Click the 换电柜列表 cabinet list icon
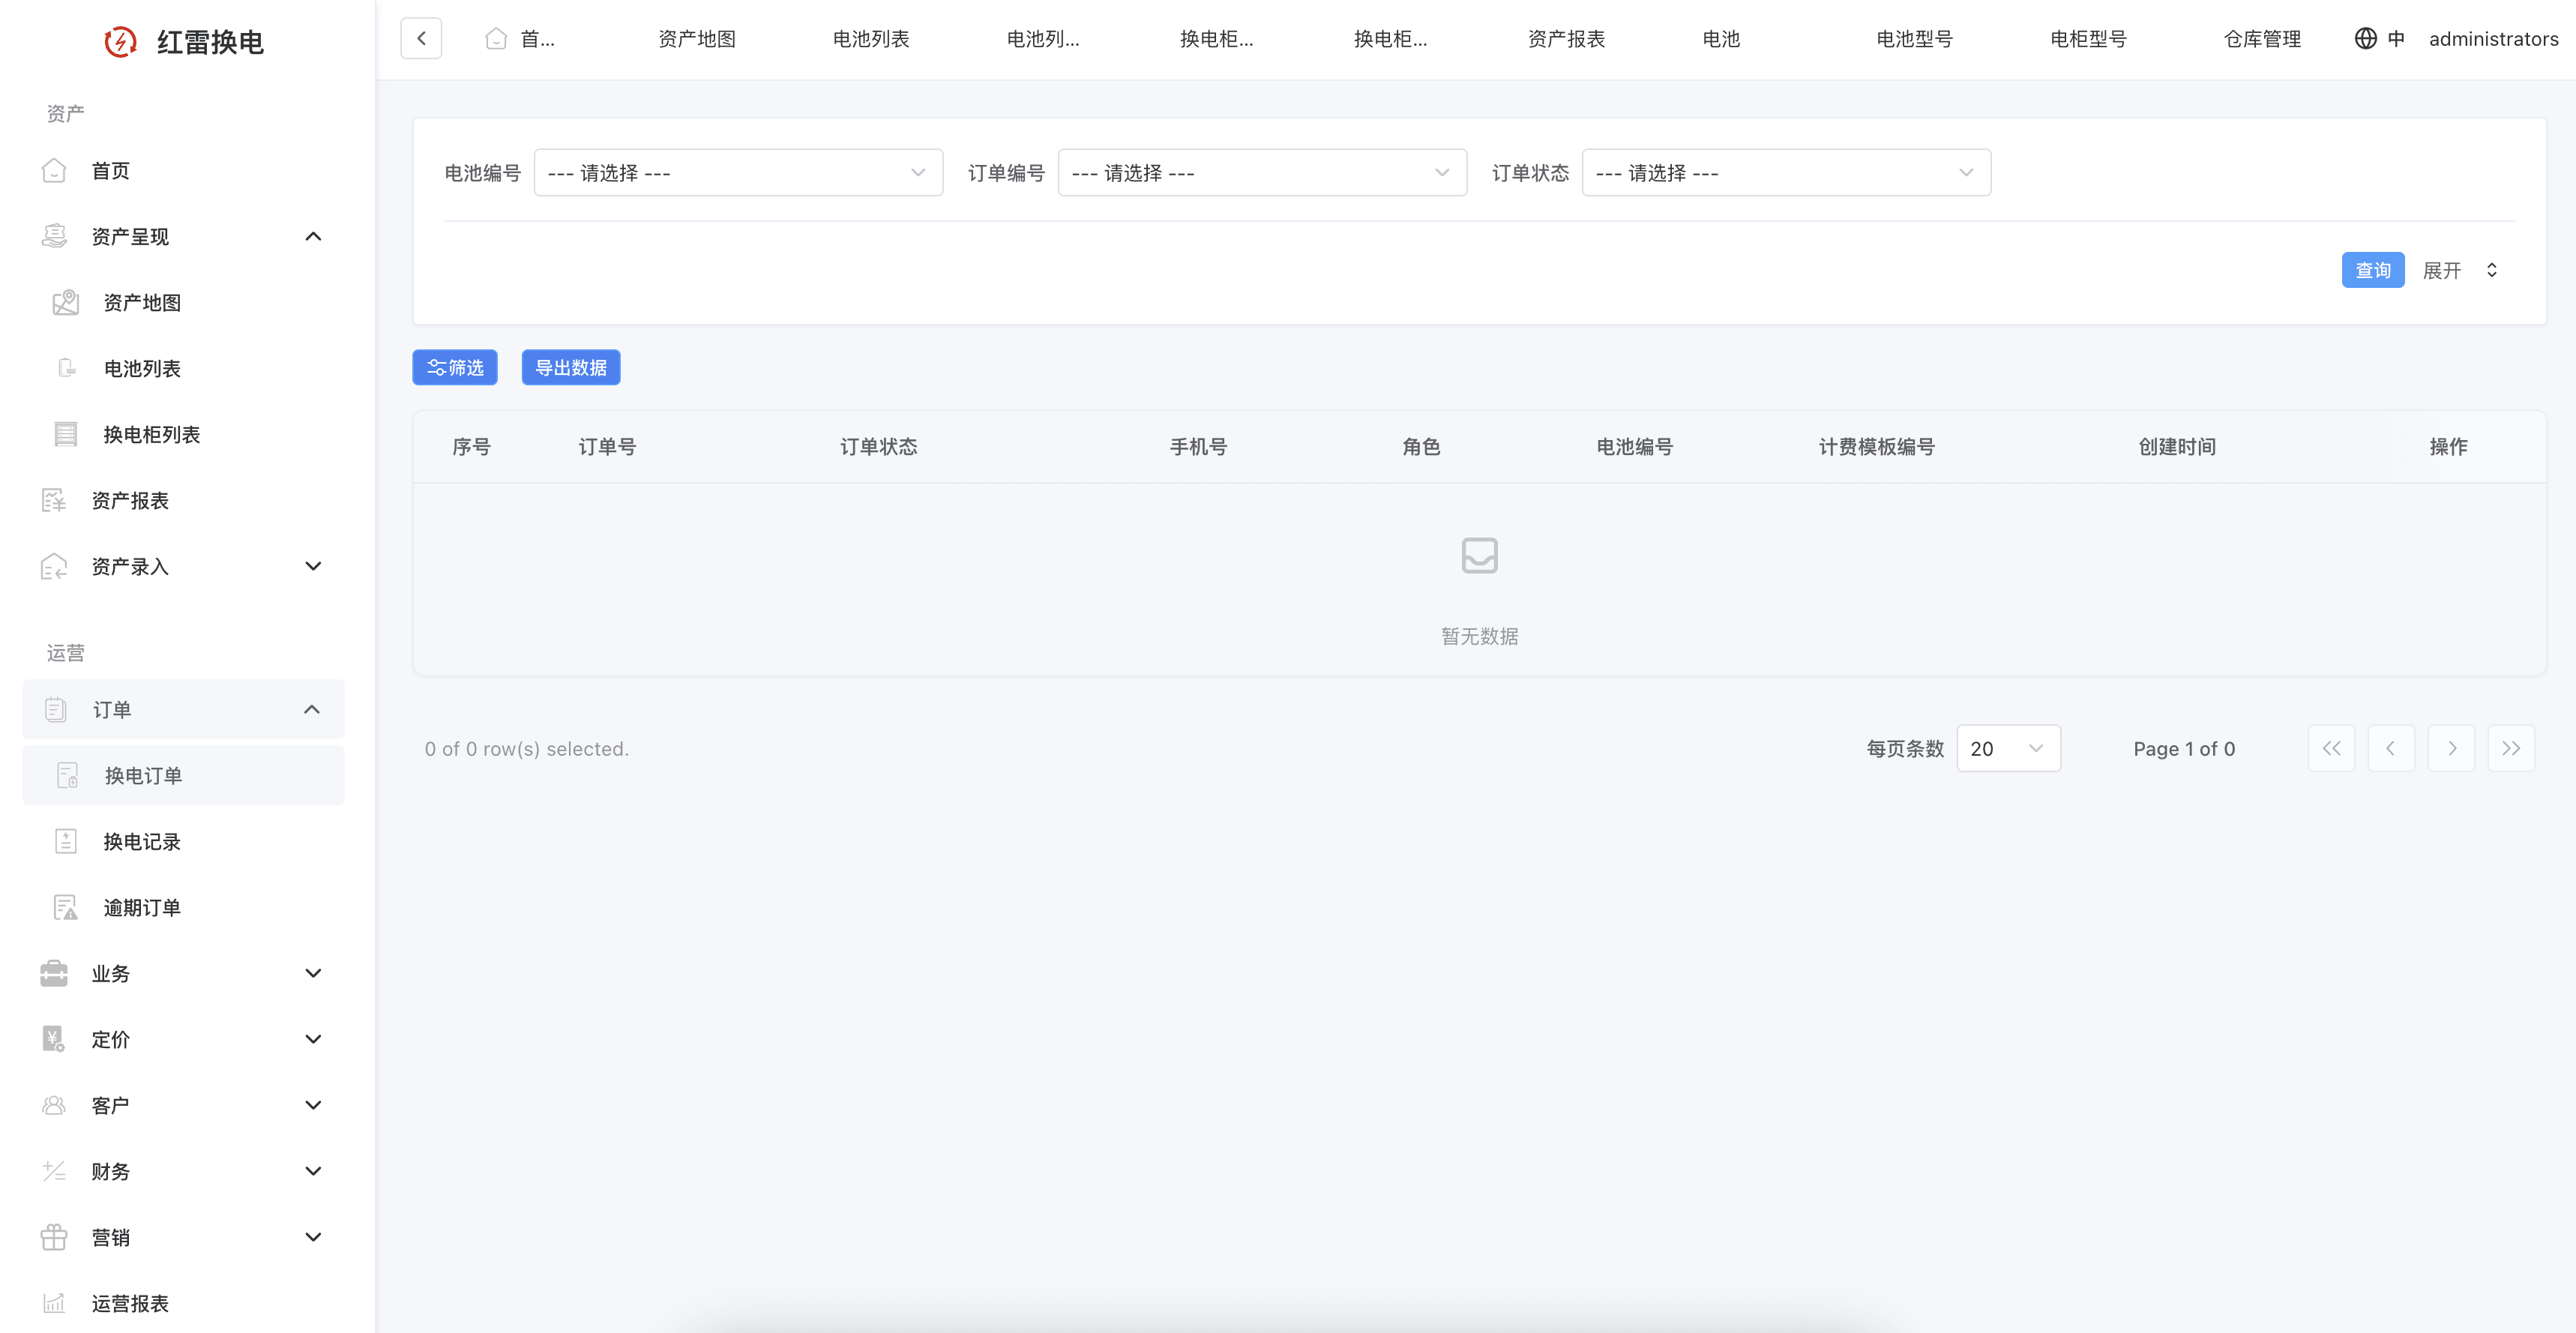Screen dimensions: 2576x1333 [66, 434]
